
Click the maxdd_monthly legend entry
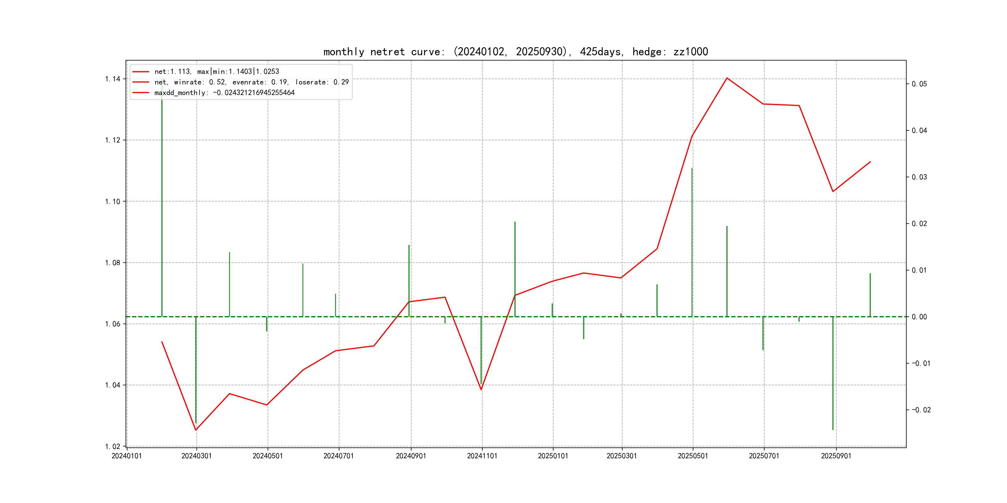[224, 93]
